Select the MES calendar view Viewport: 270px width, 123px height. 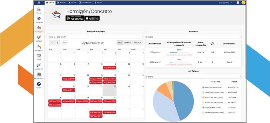pyautogui.click(x=120, y=43)
